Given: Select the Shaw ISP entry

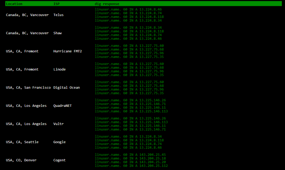Looking at the screenshot, I should (x=58, y=33).
